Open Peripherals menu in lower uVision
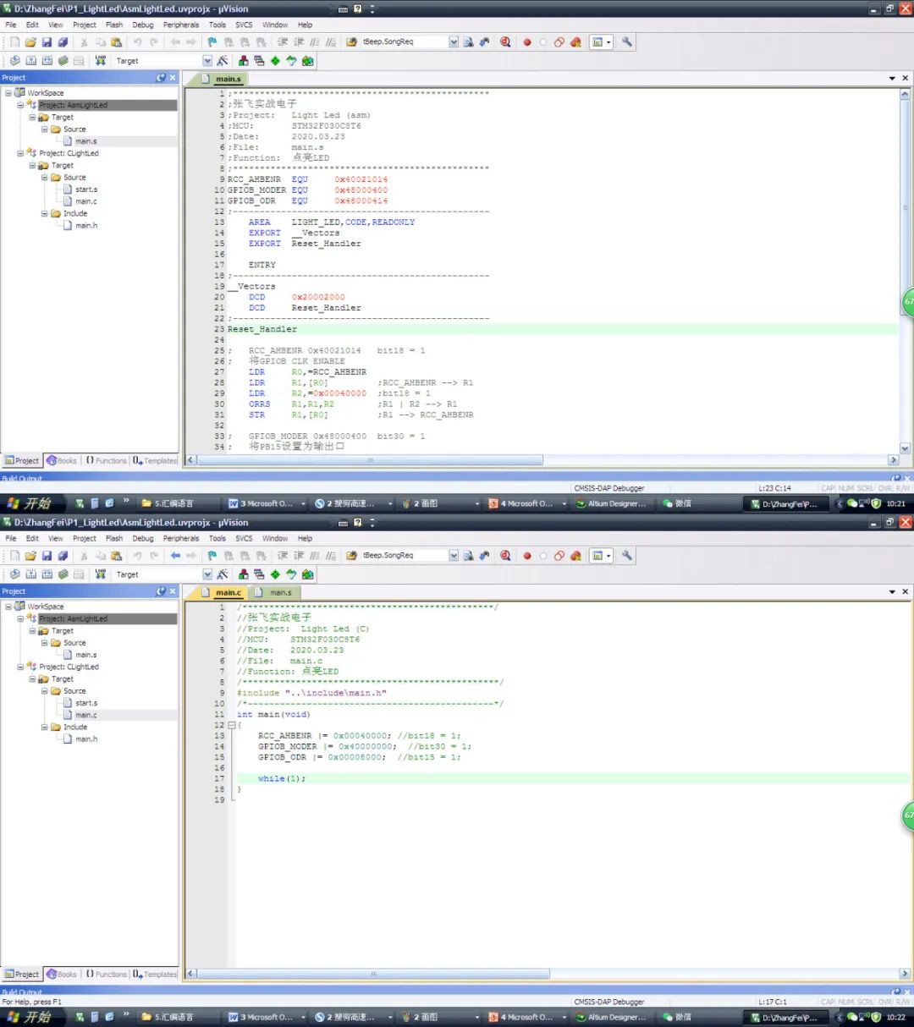Image resolution: width=914 pixels, height=1027 pixels. coord(181,538)
